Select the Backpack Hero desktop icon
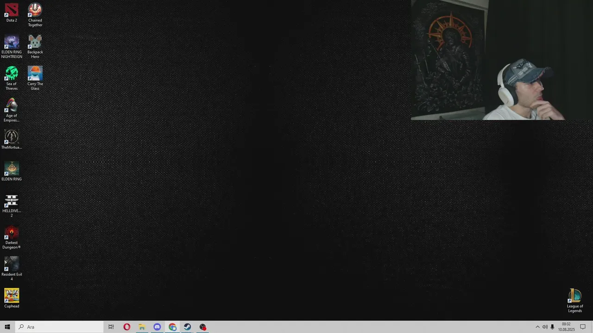 click(x=35, y=47)
